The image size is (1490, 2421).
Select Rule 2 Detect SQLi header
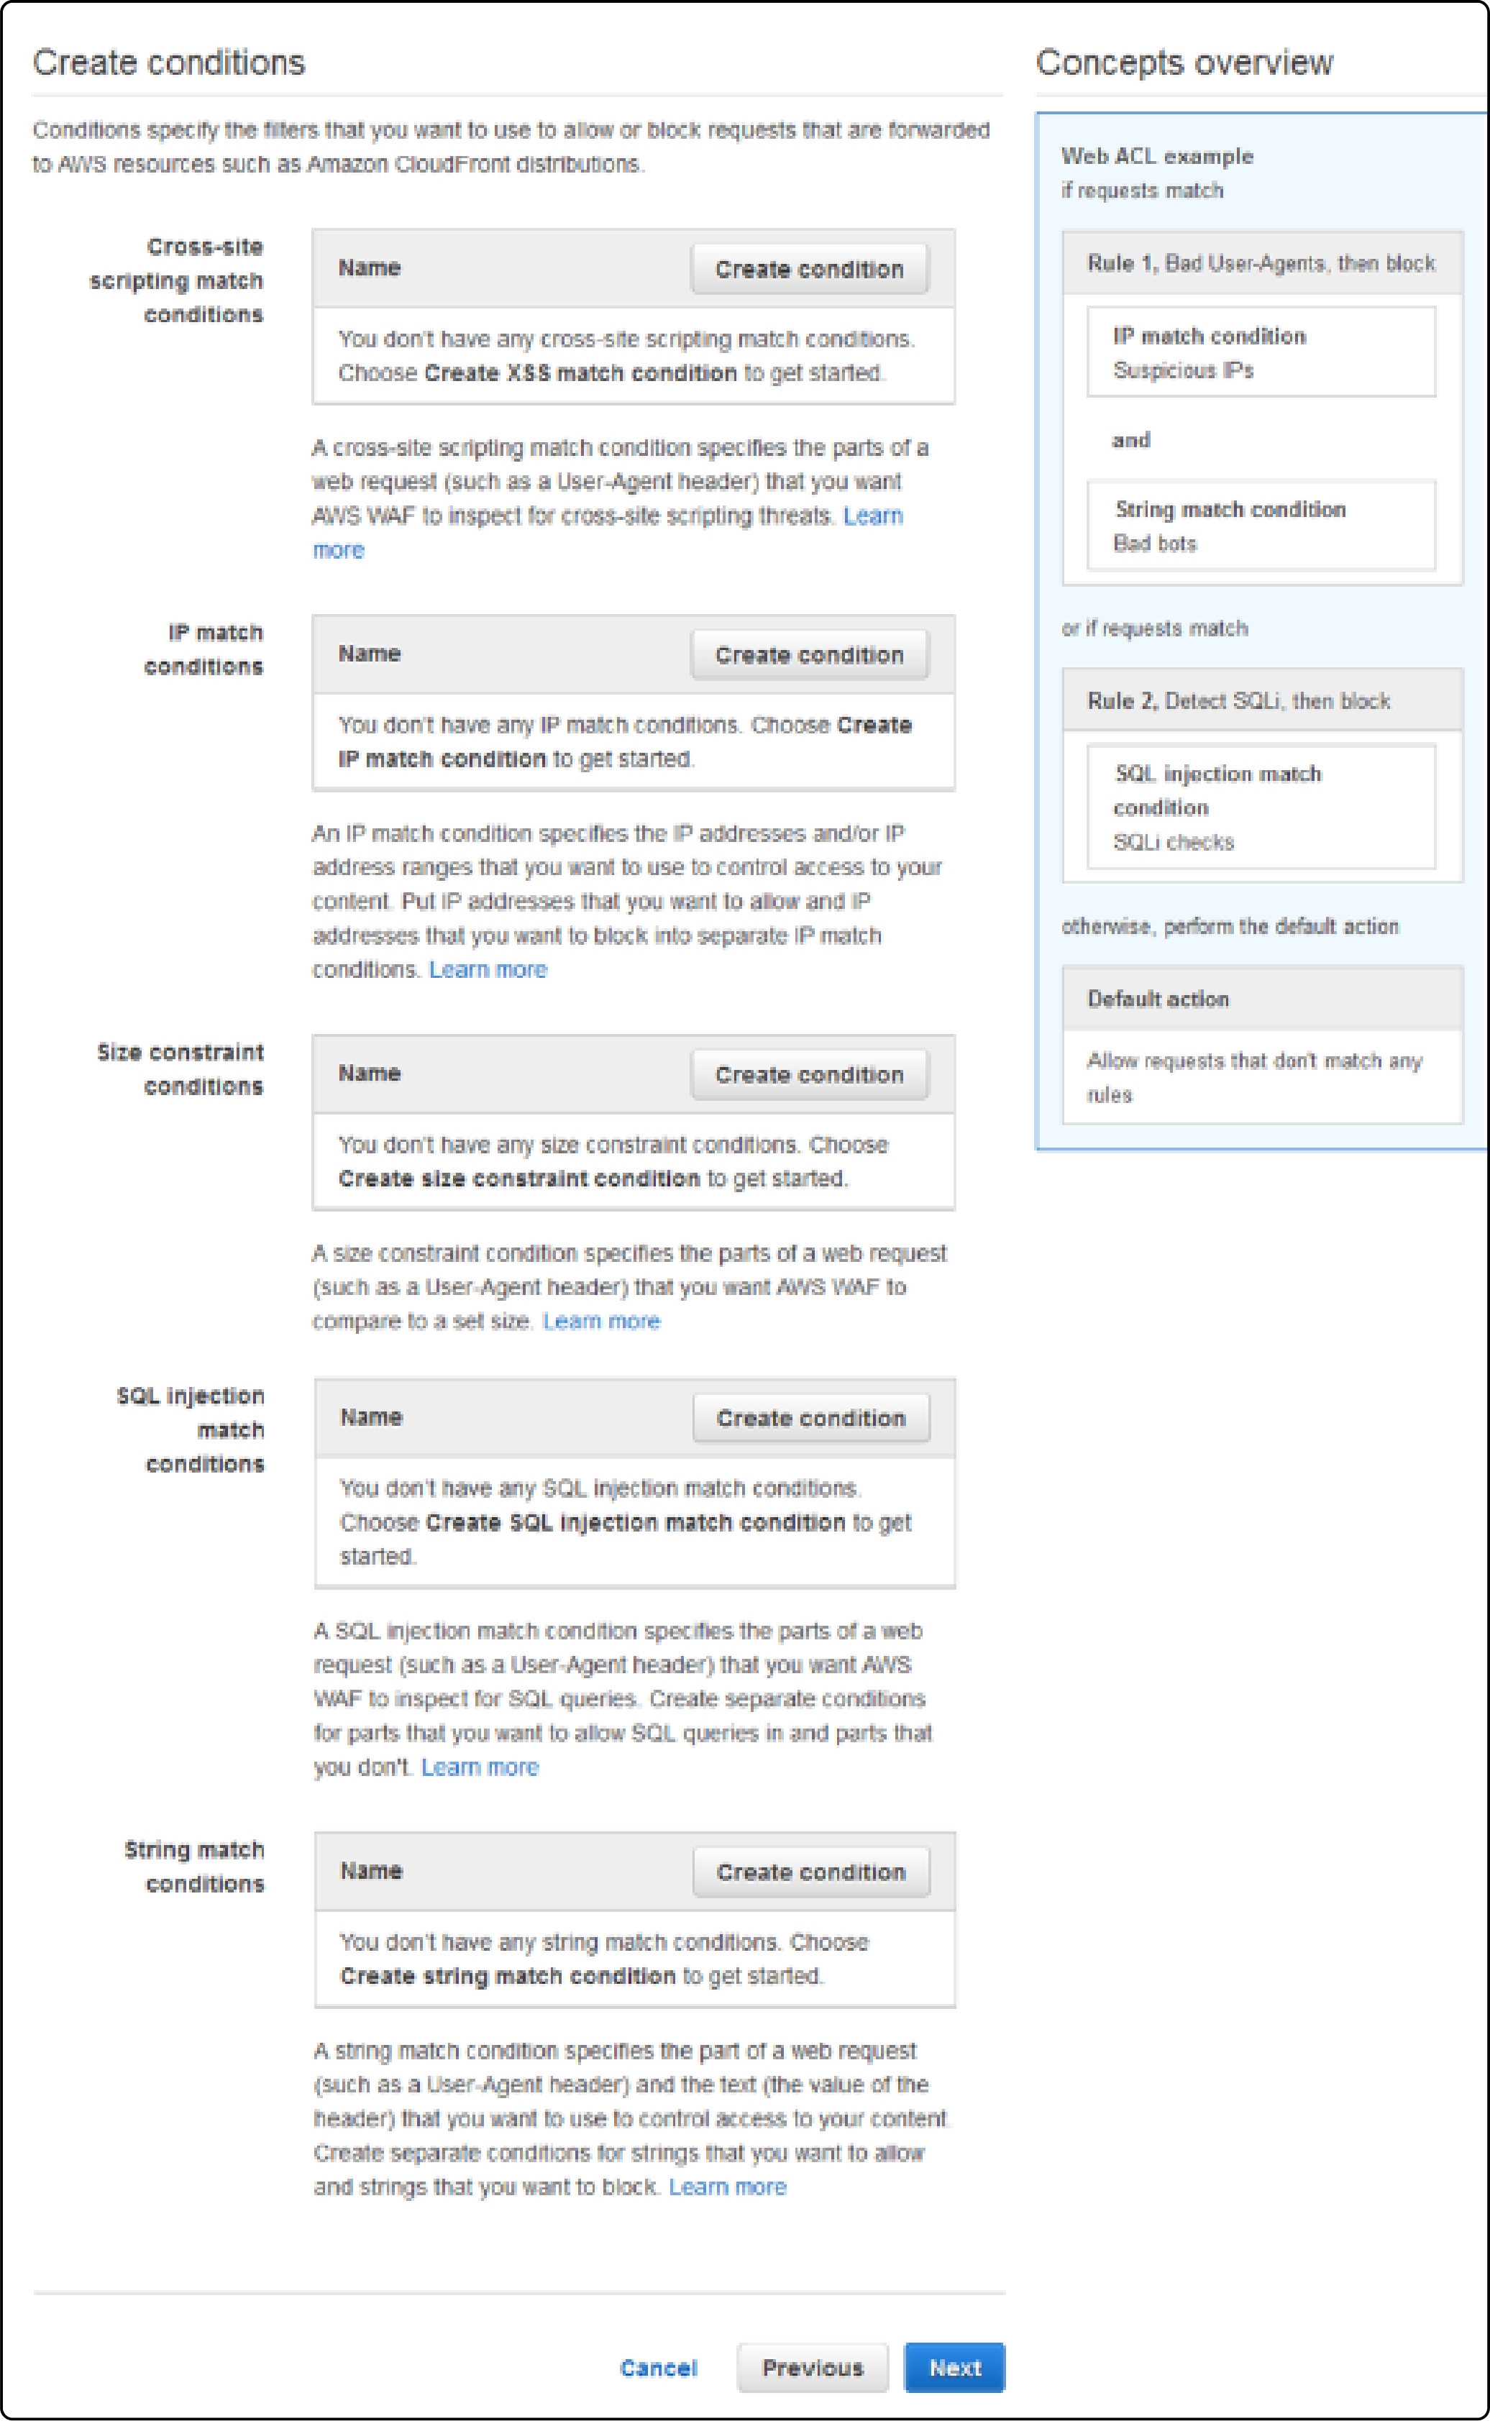pyautogui.click(x=1262, y=702)
